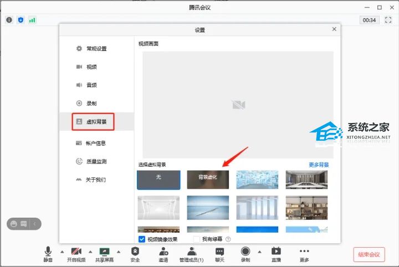Choose the blue digital tunnel background

(257, 179)
